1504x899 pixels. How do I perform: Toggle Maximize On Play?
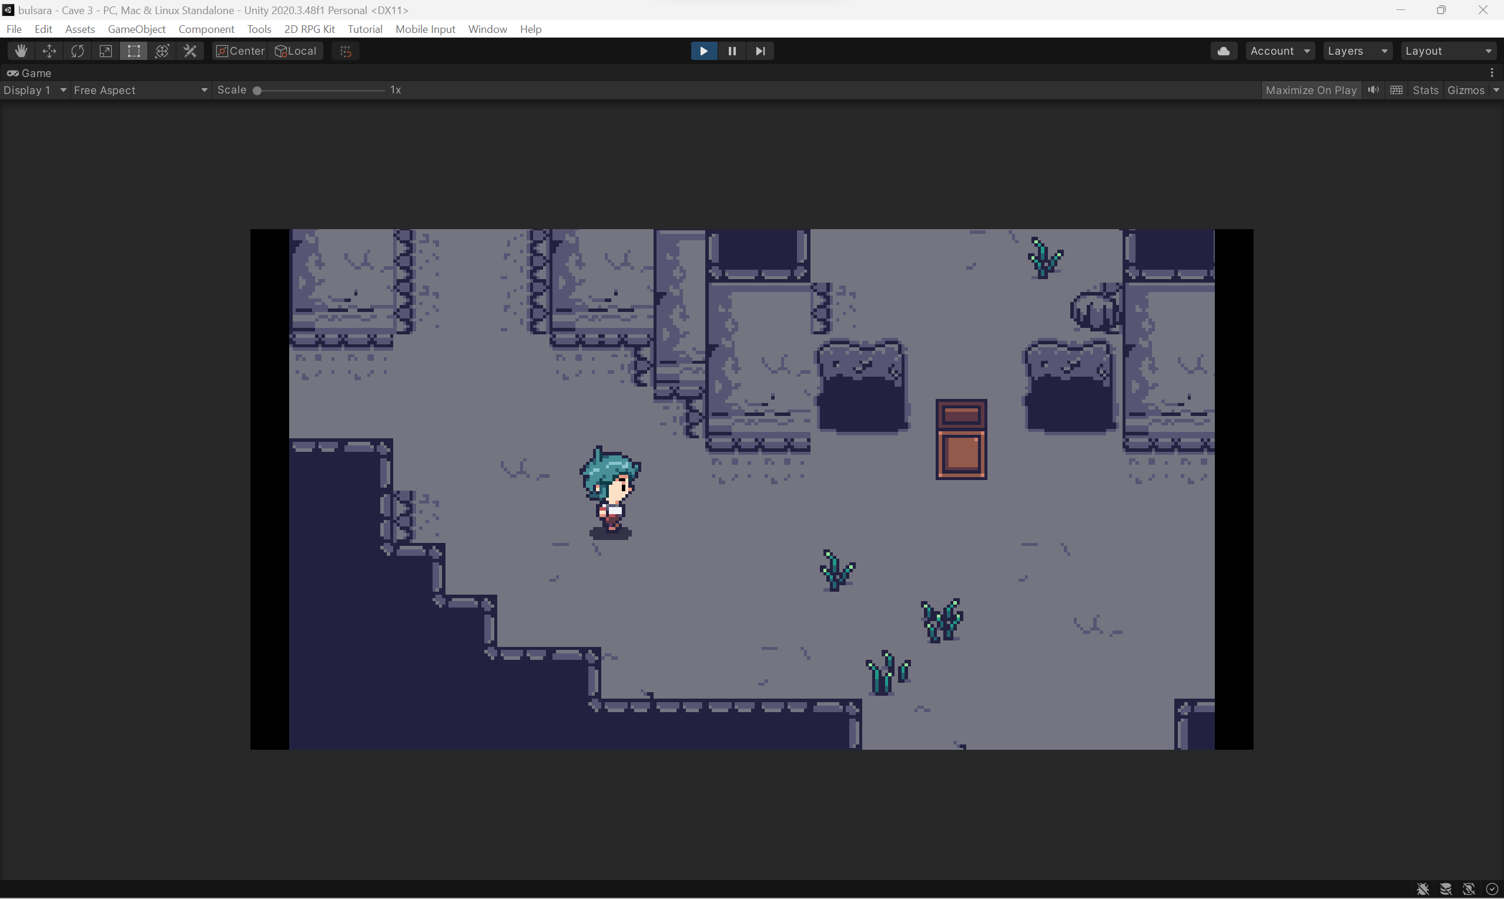click(1311, 90)
